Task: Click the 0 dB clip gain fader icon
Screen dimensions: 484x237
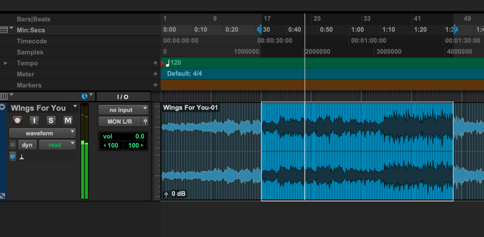Action: click(166, 194)
